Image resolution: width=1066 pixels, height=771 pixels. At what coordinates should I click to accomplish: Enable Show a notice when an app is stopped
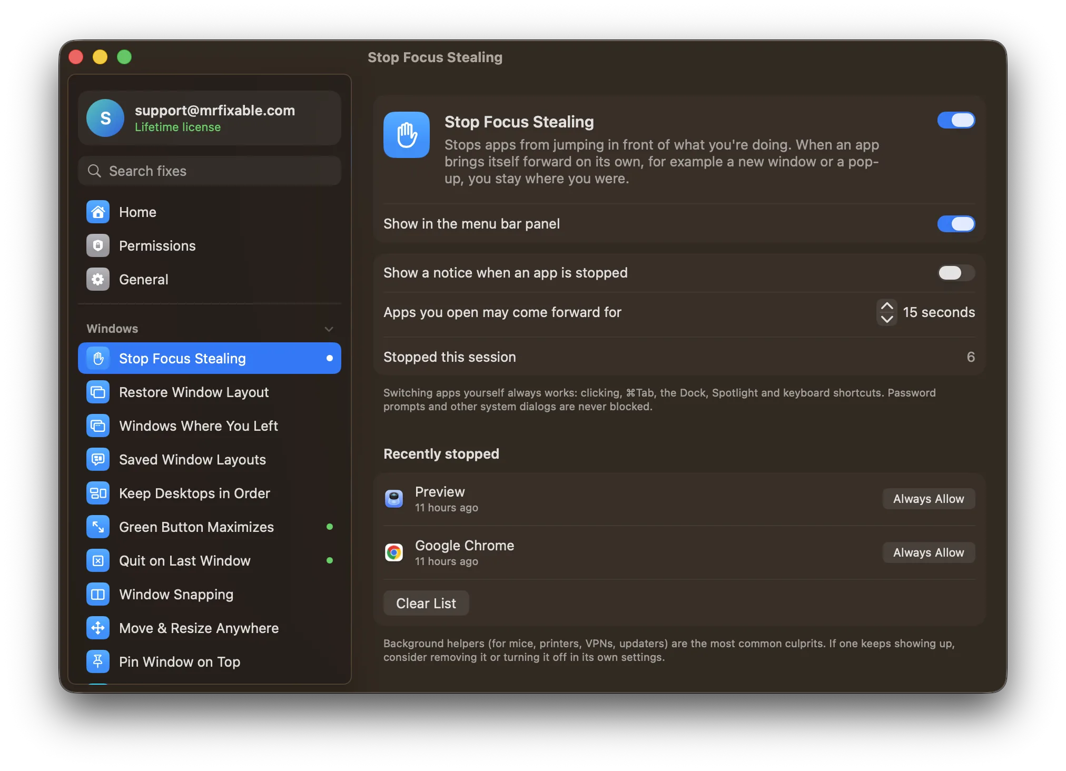pyautogui.click(x=956, y=273)
